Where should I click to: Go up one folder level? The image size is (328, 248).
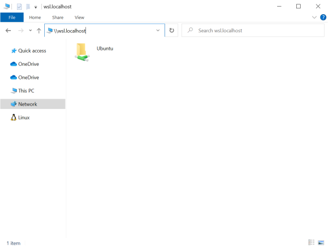click(x=39, y=31)
